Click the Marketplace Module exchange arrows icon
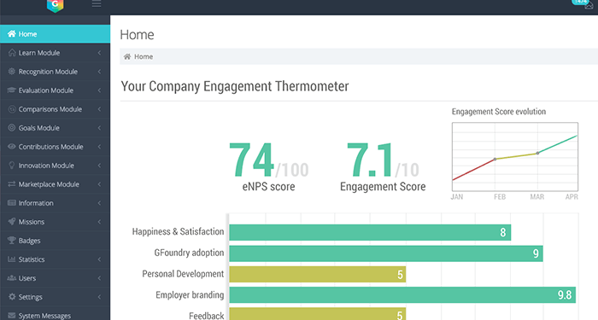This screenshot has height=320, width=598. (12, 184)
